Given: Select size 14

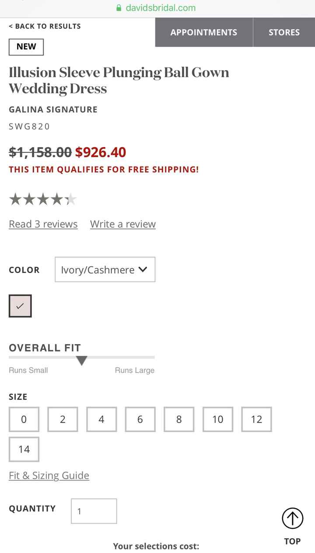Looking at the screenshot, I should [24, 449].
